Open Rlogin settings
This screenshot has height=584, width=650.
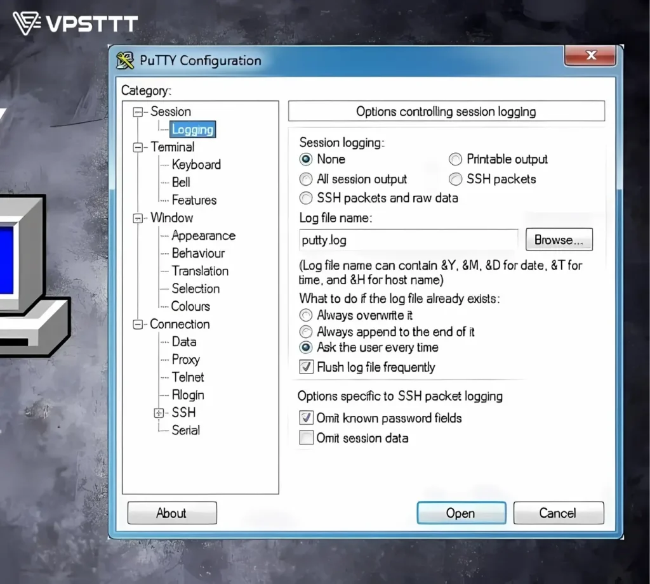[188, 394]
